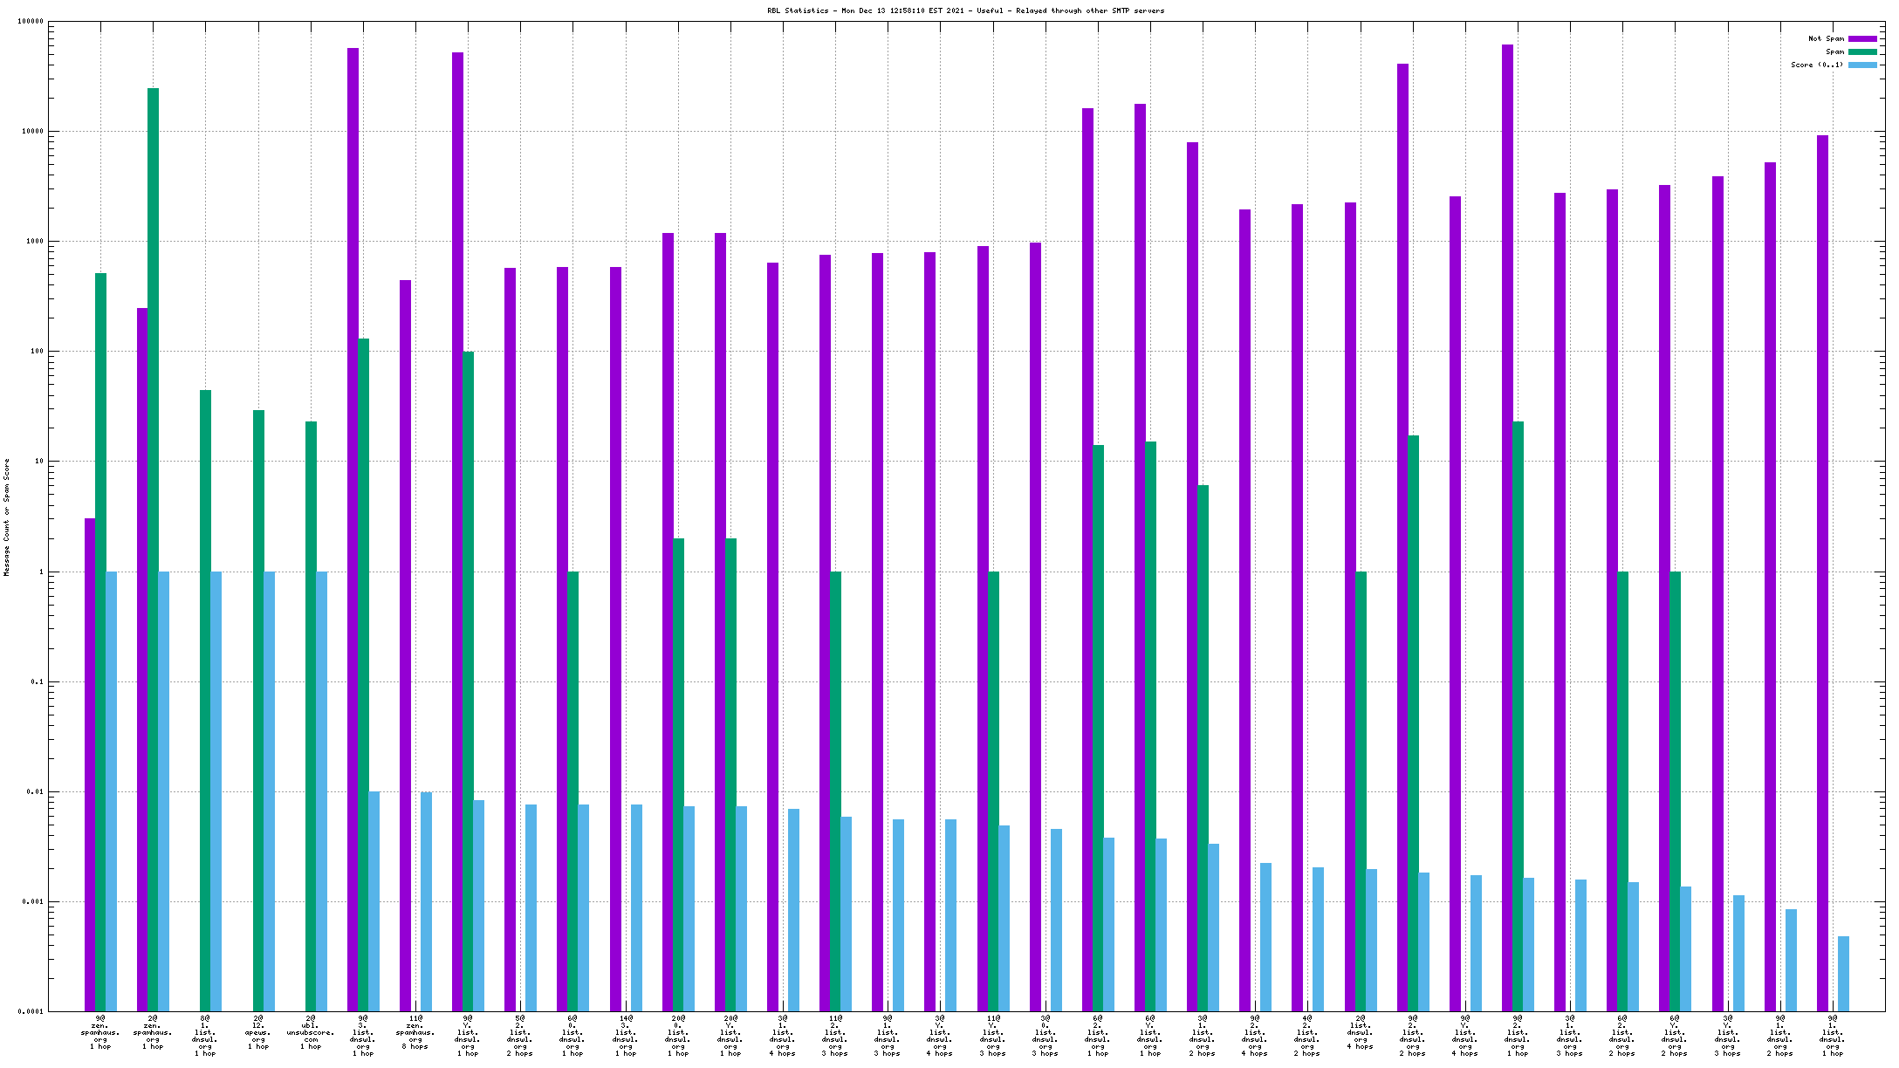Viewport: 1899px width, 1068px height.
Task: Click the purple Not Spam legend swatch
Action: pos(1862,38)
